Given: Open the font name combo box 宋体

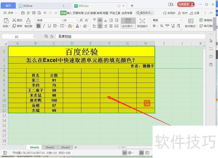Looking at the screenshot, I should 49,20.
